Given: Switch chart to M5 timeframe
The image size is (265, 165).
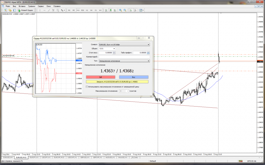Looking at the screenshot, I should [74, 10].
